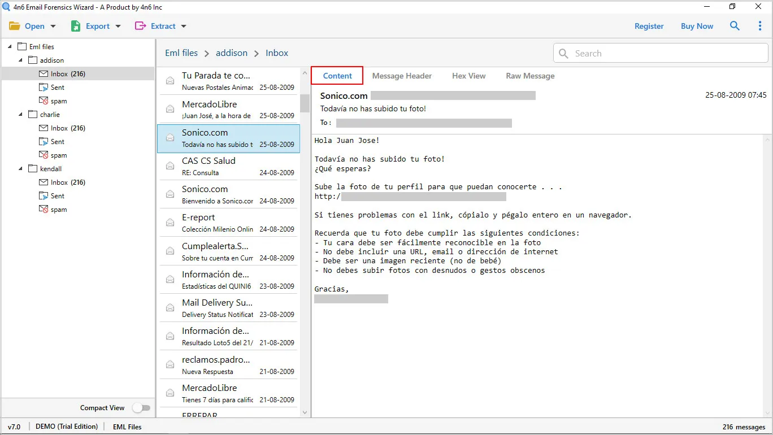
Task: Tick the kendall folder checkbox
Action: click(x=33, y=169)
